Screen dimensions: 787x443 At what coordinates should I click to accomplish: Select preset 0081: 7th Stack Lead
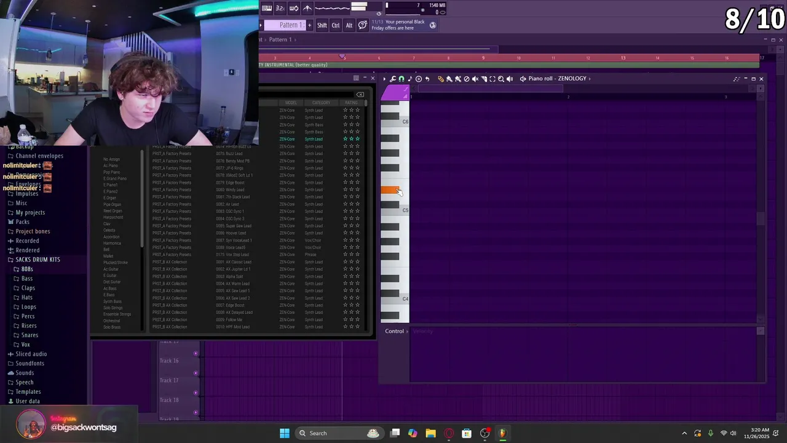point(232,197)
